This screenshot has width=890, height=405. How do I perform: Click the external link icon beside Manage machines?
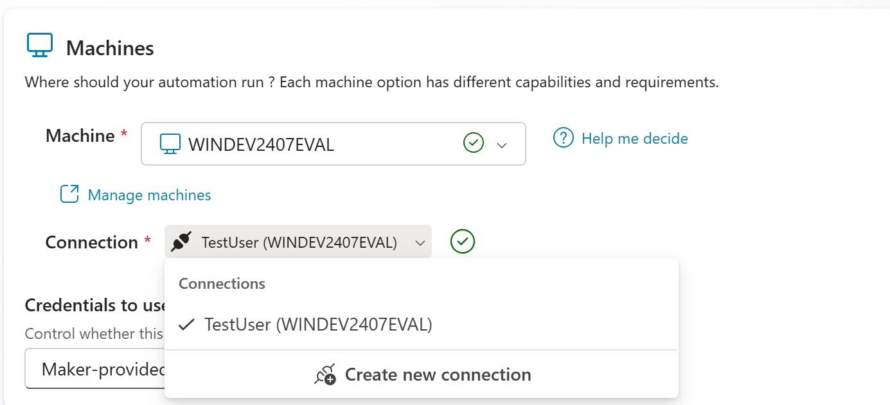pyautogui.click(x=69, y=194)
